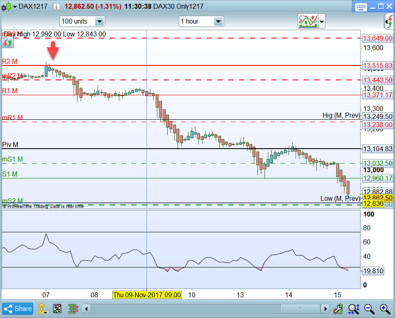Click the Low (M, Prev) label
The width and height of the screenshot is (395, 318).
coord(340,199)
